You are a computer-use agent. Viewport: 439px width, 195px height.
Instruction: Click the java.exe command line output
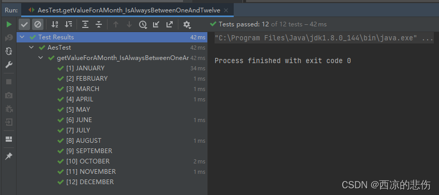[324, 38]
